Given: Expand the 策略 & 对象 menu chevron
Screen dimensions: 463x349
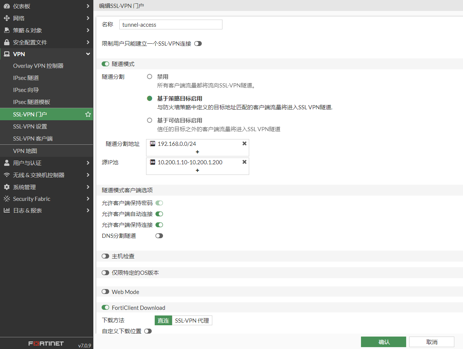Looking at the screenshot, I should 88,30.
